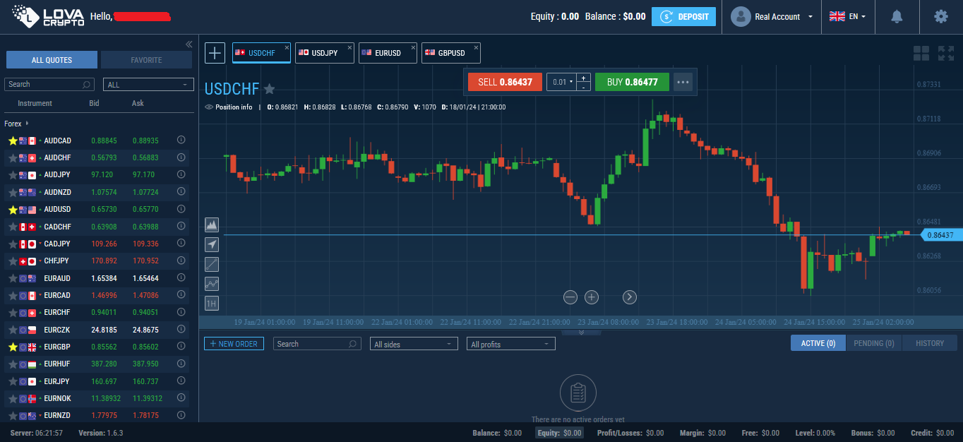Favorite the USDCHF chart star

coord(269,89)
